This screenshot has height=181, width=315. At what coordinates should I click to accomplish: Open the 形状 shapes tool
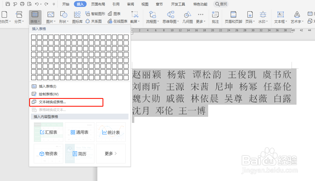coord(64,17)
